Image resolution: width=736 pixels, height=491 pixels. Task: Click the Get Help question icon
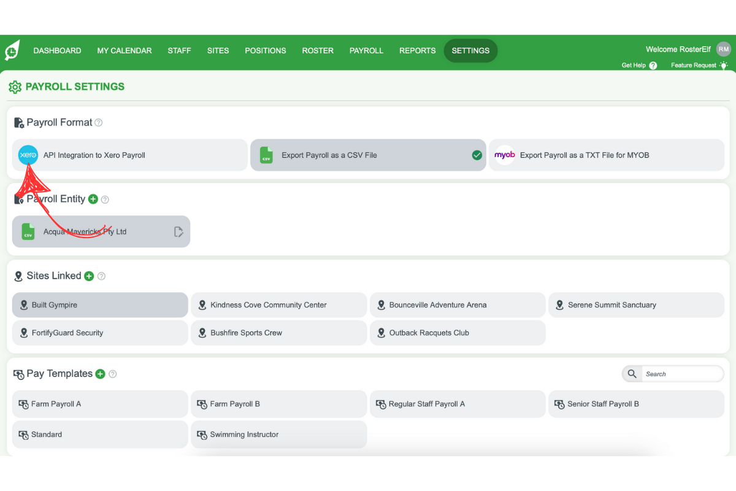[653, 66]
